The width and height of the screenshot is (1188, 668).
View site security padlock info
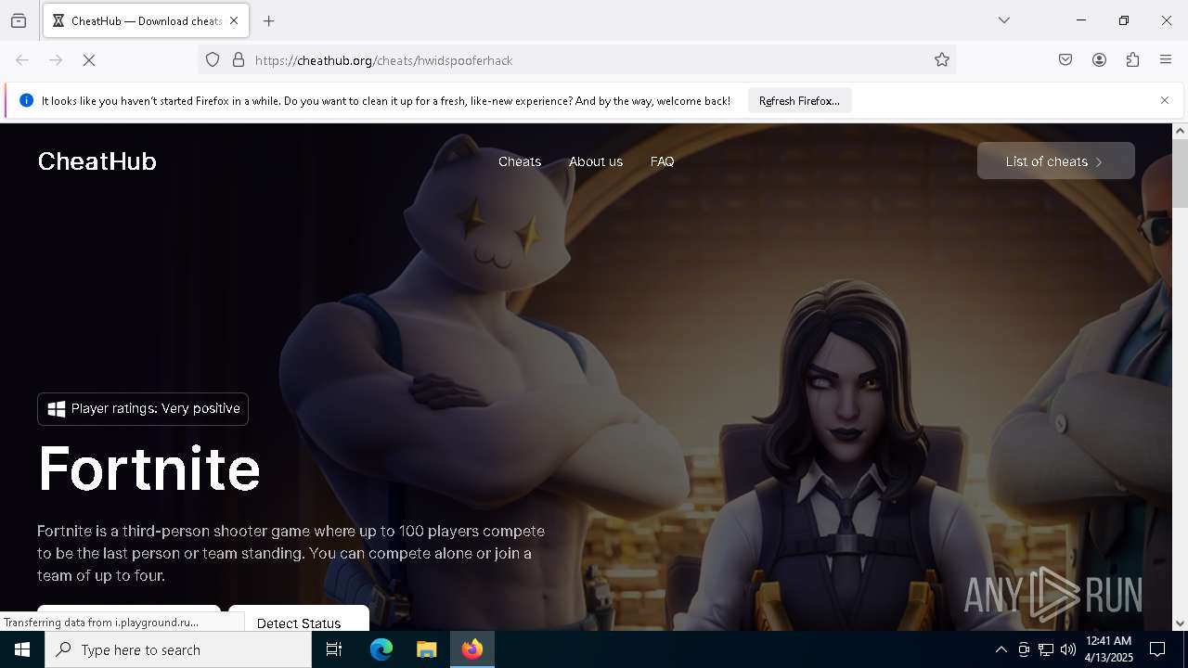(x=239, y=60)
